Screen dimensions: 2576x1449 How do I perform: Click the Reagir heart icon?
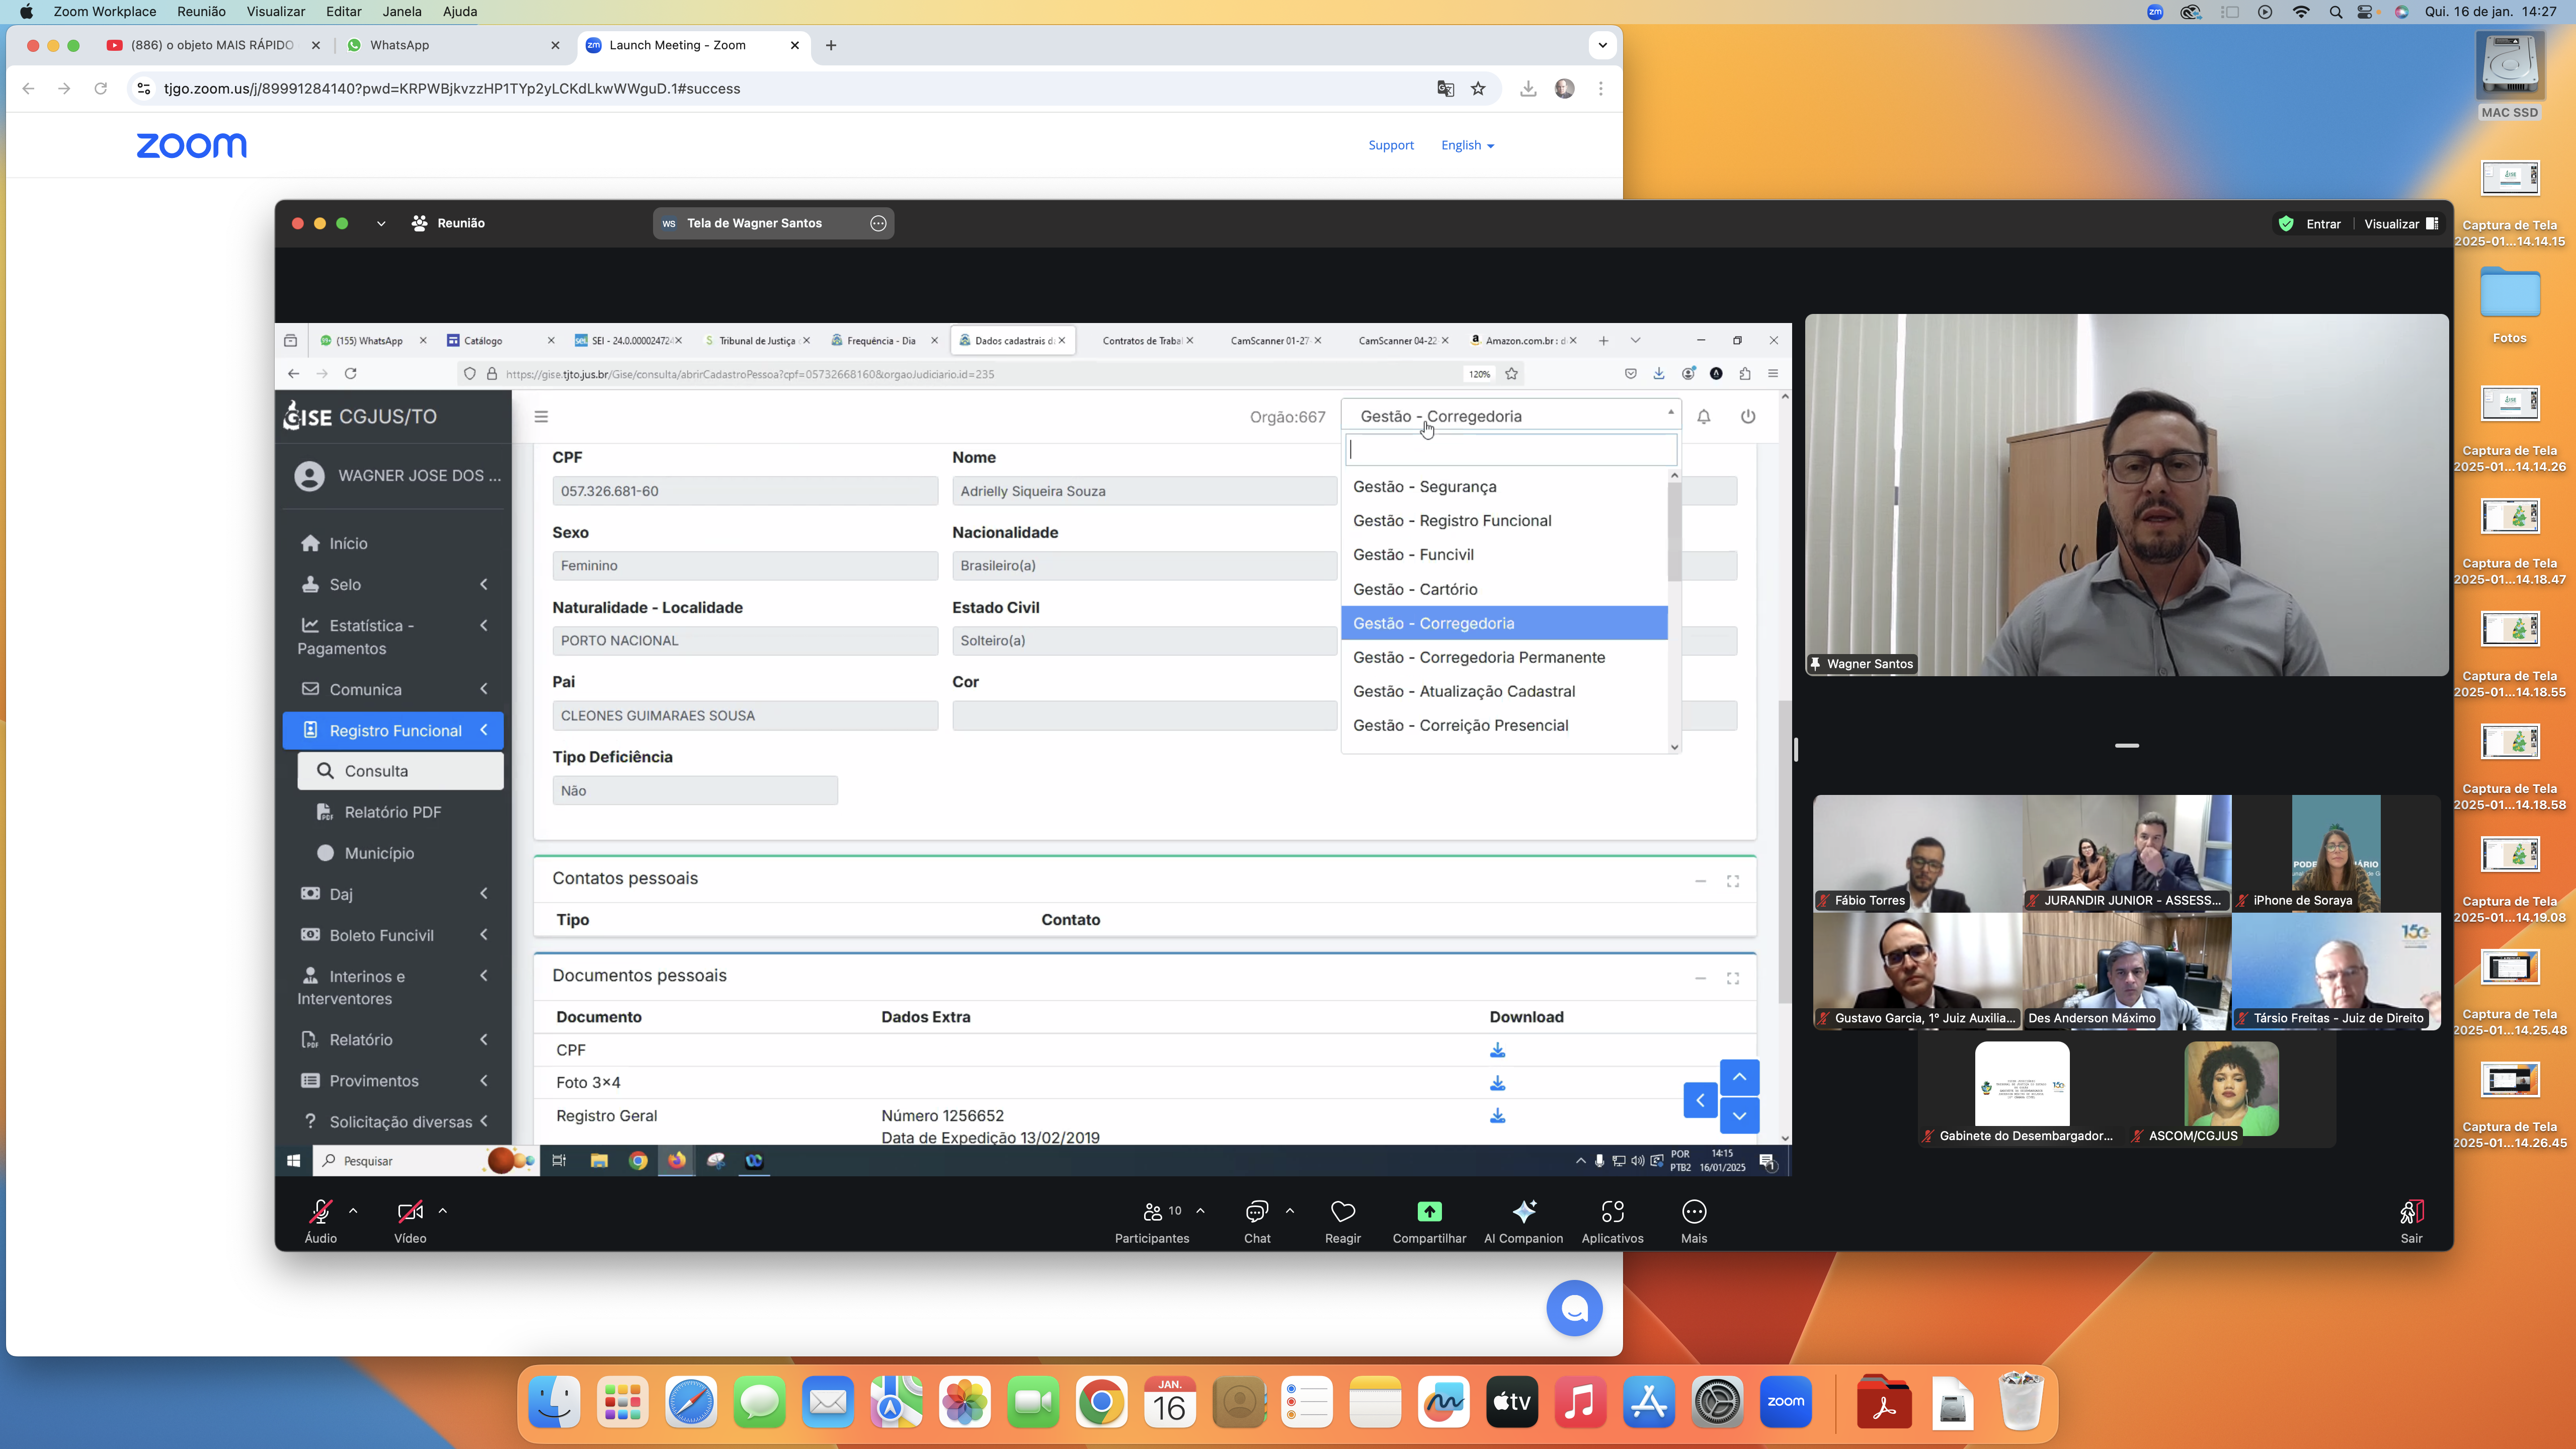(x=1342, y=1212)
